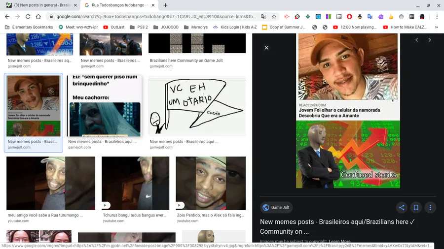Close the Rua Todosbangos tudobango tab
Image resolution: width=444 pixels, height=249 pixels.
[153, 5]
